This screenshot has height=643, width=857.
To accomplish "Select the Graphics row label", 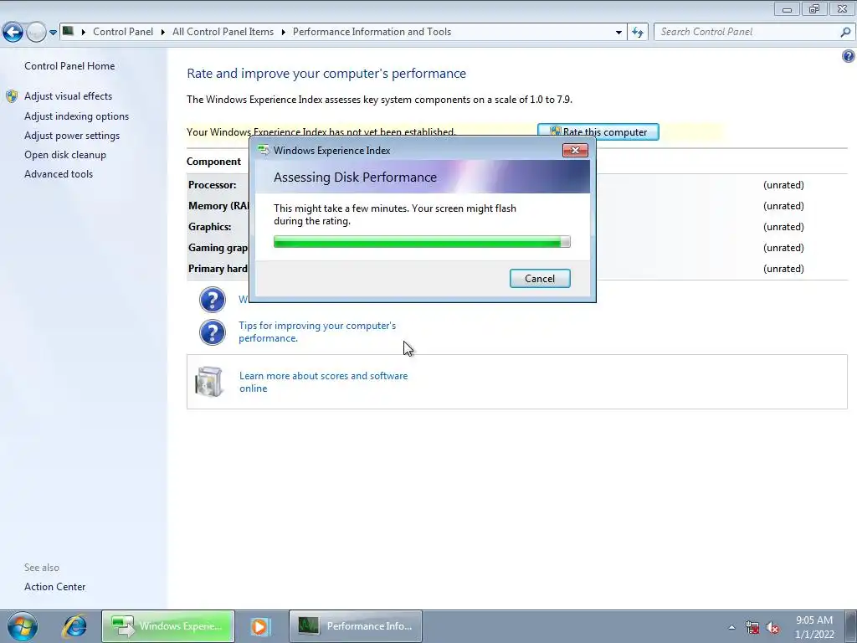I will [209, 226].
